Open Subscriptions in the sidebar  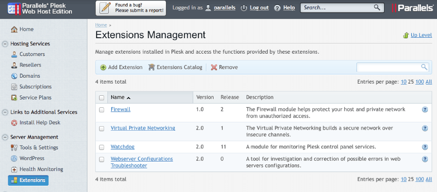[35, 87]
